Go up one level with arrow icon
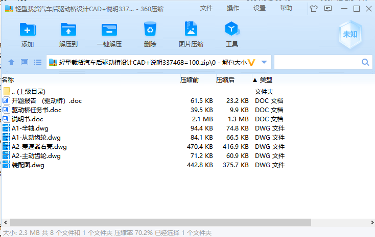Viewport: 375px width, 237px height. point(11,62)
